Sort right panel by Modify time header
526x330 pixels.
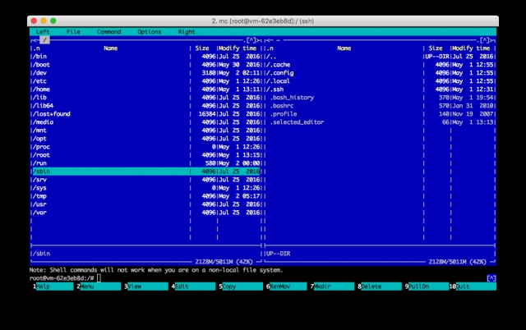click(x=471, y=48)
